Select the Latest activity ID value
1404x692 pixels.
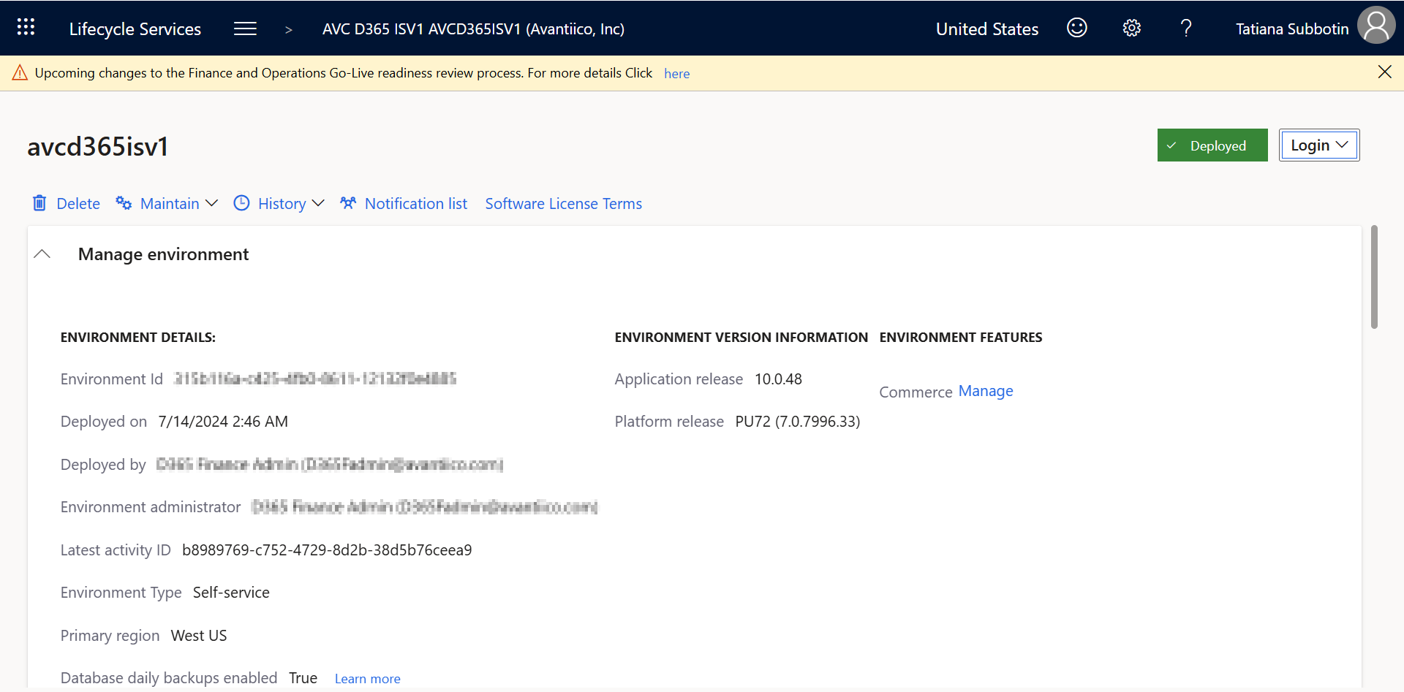(327, 550)
